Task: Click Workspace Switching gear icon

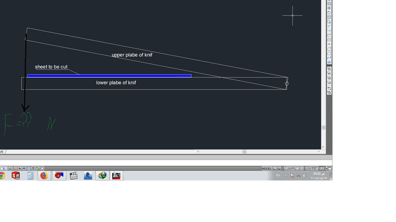Action: tap(307, 168)
